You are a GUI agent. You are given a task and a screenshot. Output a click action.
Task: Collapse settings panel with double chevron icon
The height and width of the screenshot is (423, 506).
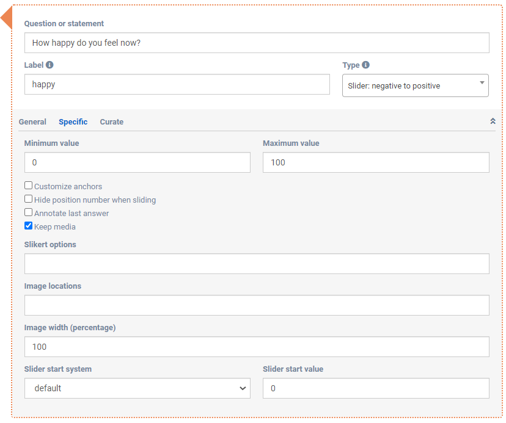493,121
